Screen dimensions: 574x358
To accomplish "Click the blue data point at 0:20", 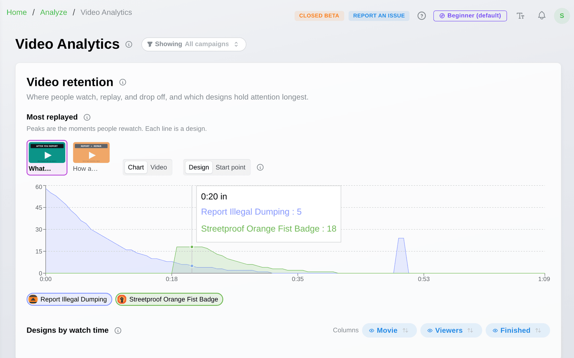I will coord(192,266).
